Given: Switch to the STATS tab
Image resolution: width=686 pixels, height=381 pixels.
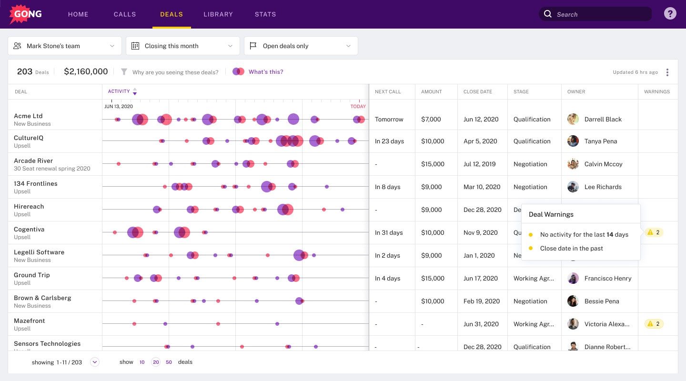Looking at the screenshot, I should (x=265, y=14).
